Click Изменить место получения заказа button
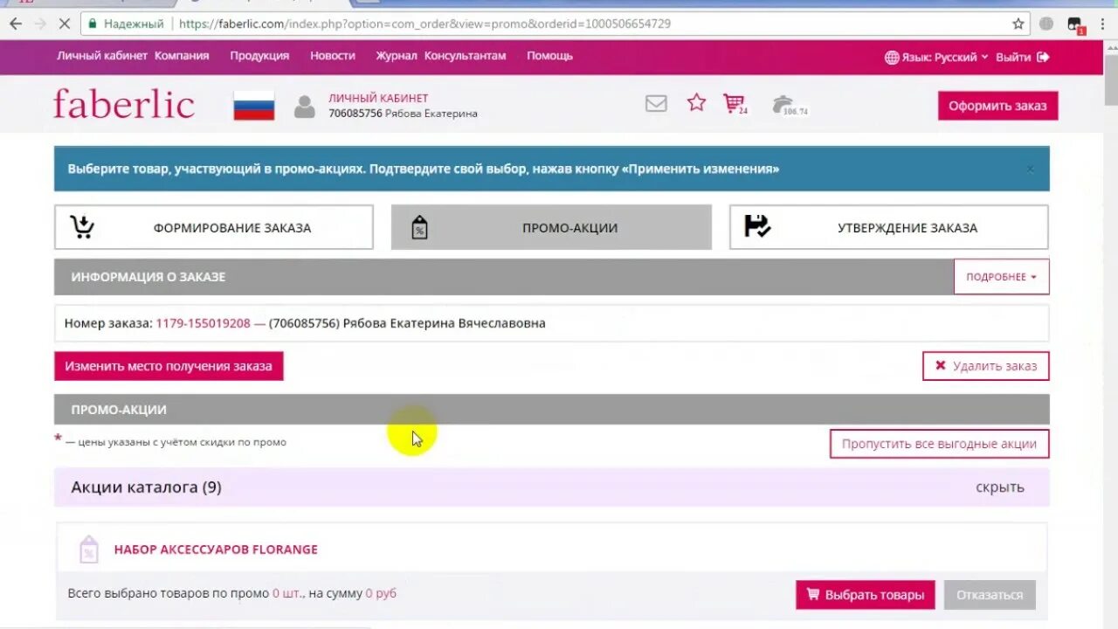1118x629 pixels. point(169,366)
